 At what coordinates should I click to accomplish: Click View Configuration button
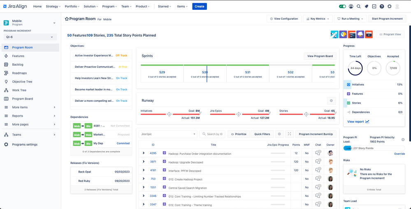click(x=284, y=19)
